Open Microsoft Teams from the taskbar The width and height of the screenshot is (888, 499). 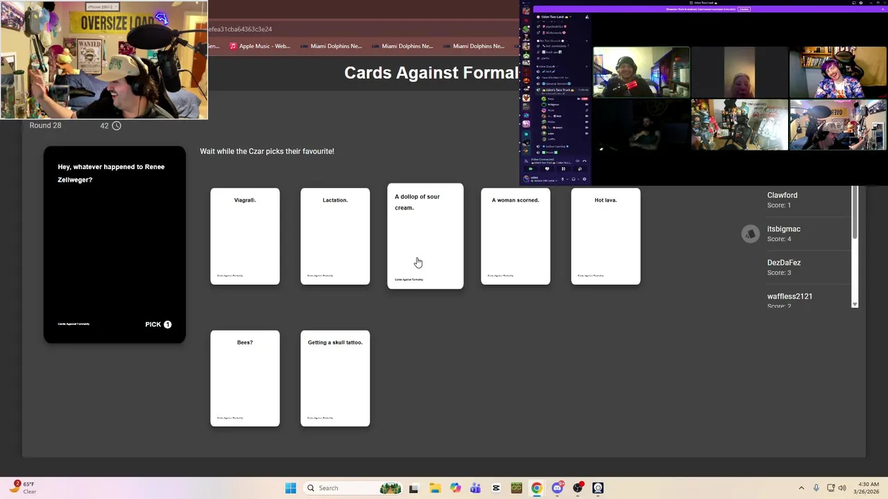pyautogui.click(x=475, y=488)
